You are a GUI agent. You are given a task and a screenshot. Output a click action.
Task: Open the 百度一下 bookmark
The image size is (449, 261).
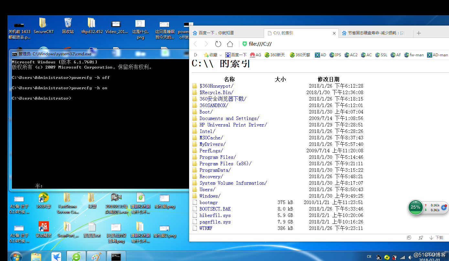[x=236, y=55]
